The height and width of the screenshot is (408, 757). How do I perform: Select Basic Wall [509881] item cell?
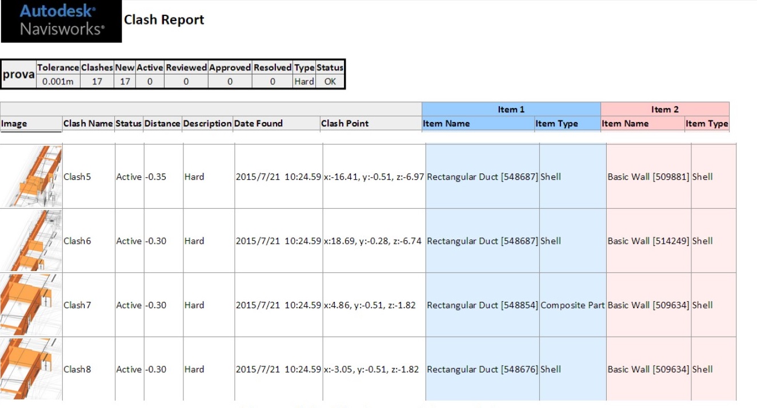pos(648,177)
